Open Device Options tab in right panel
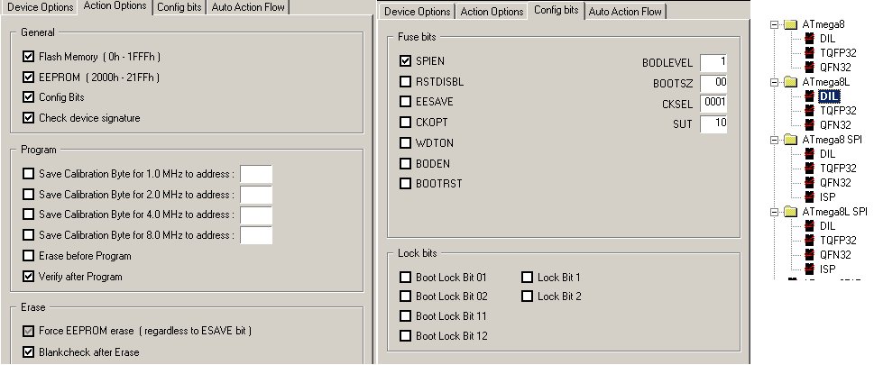 [417, 12]
